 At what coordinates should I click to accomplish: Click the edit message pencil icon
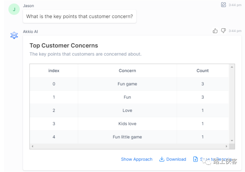click(x=223, y=4)
